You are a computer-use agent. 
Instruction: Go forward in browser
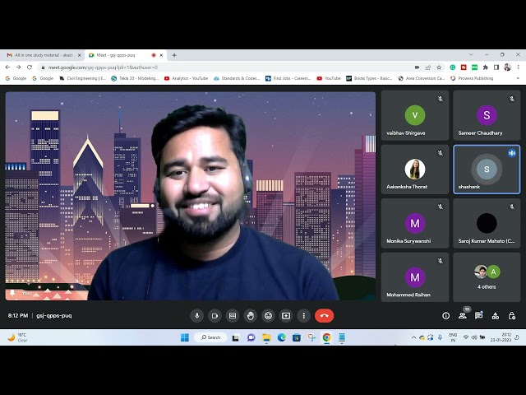[x=18, y=67]
